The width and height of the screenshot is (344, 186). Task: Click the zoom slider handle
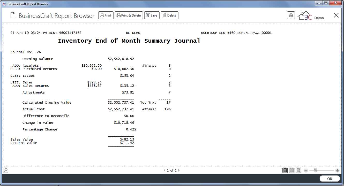(x=316, y=170)
